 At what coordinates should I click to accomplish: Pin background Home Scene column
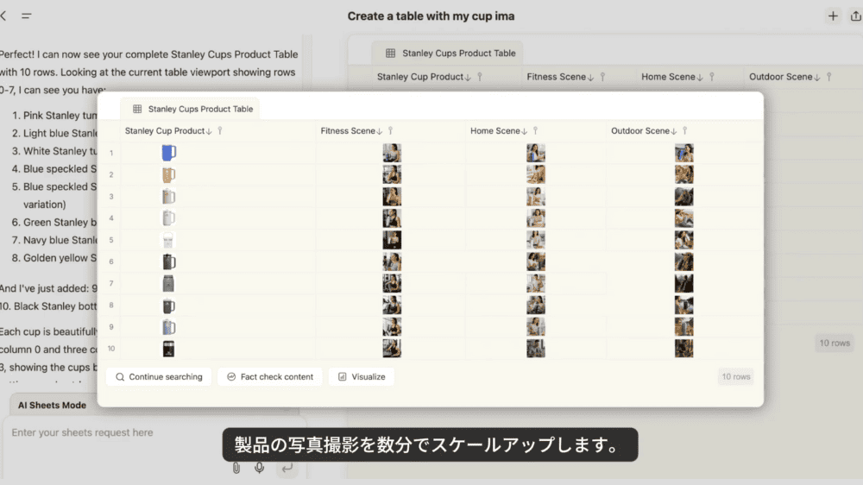[x=712, y=77]
